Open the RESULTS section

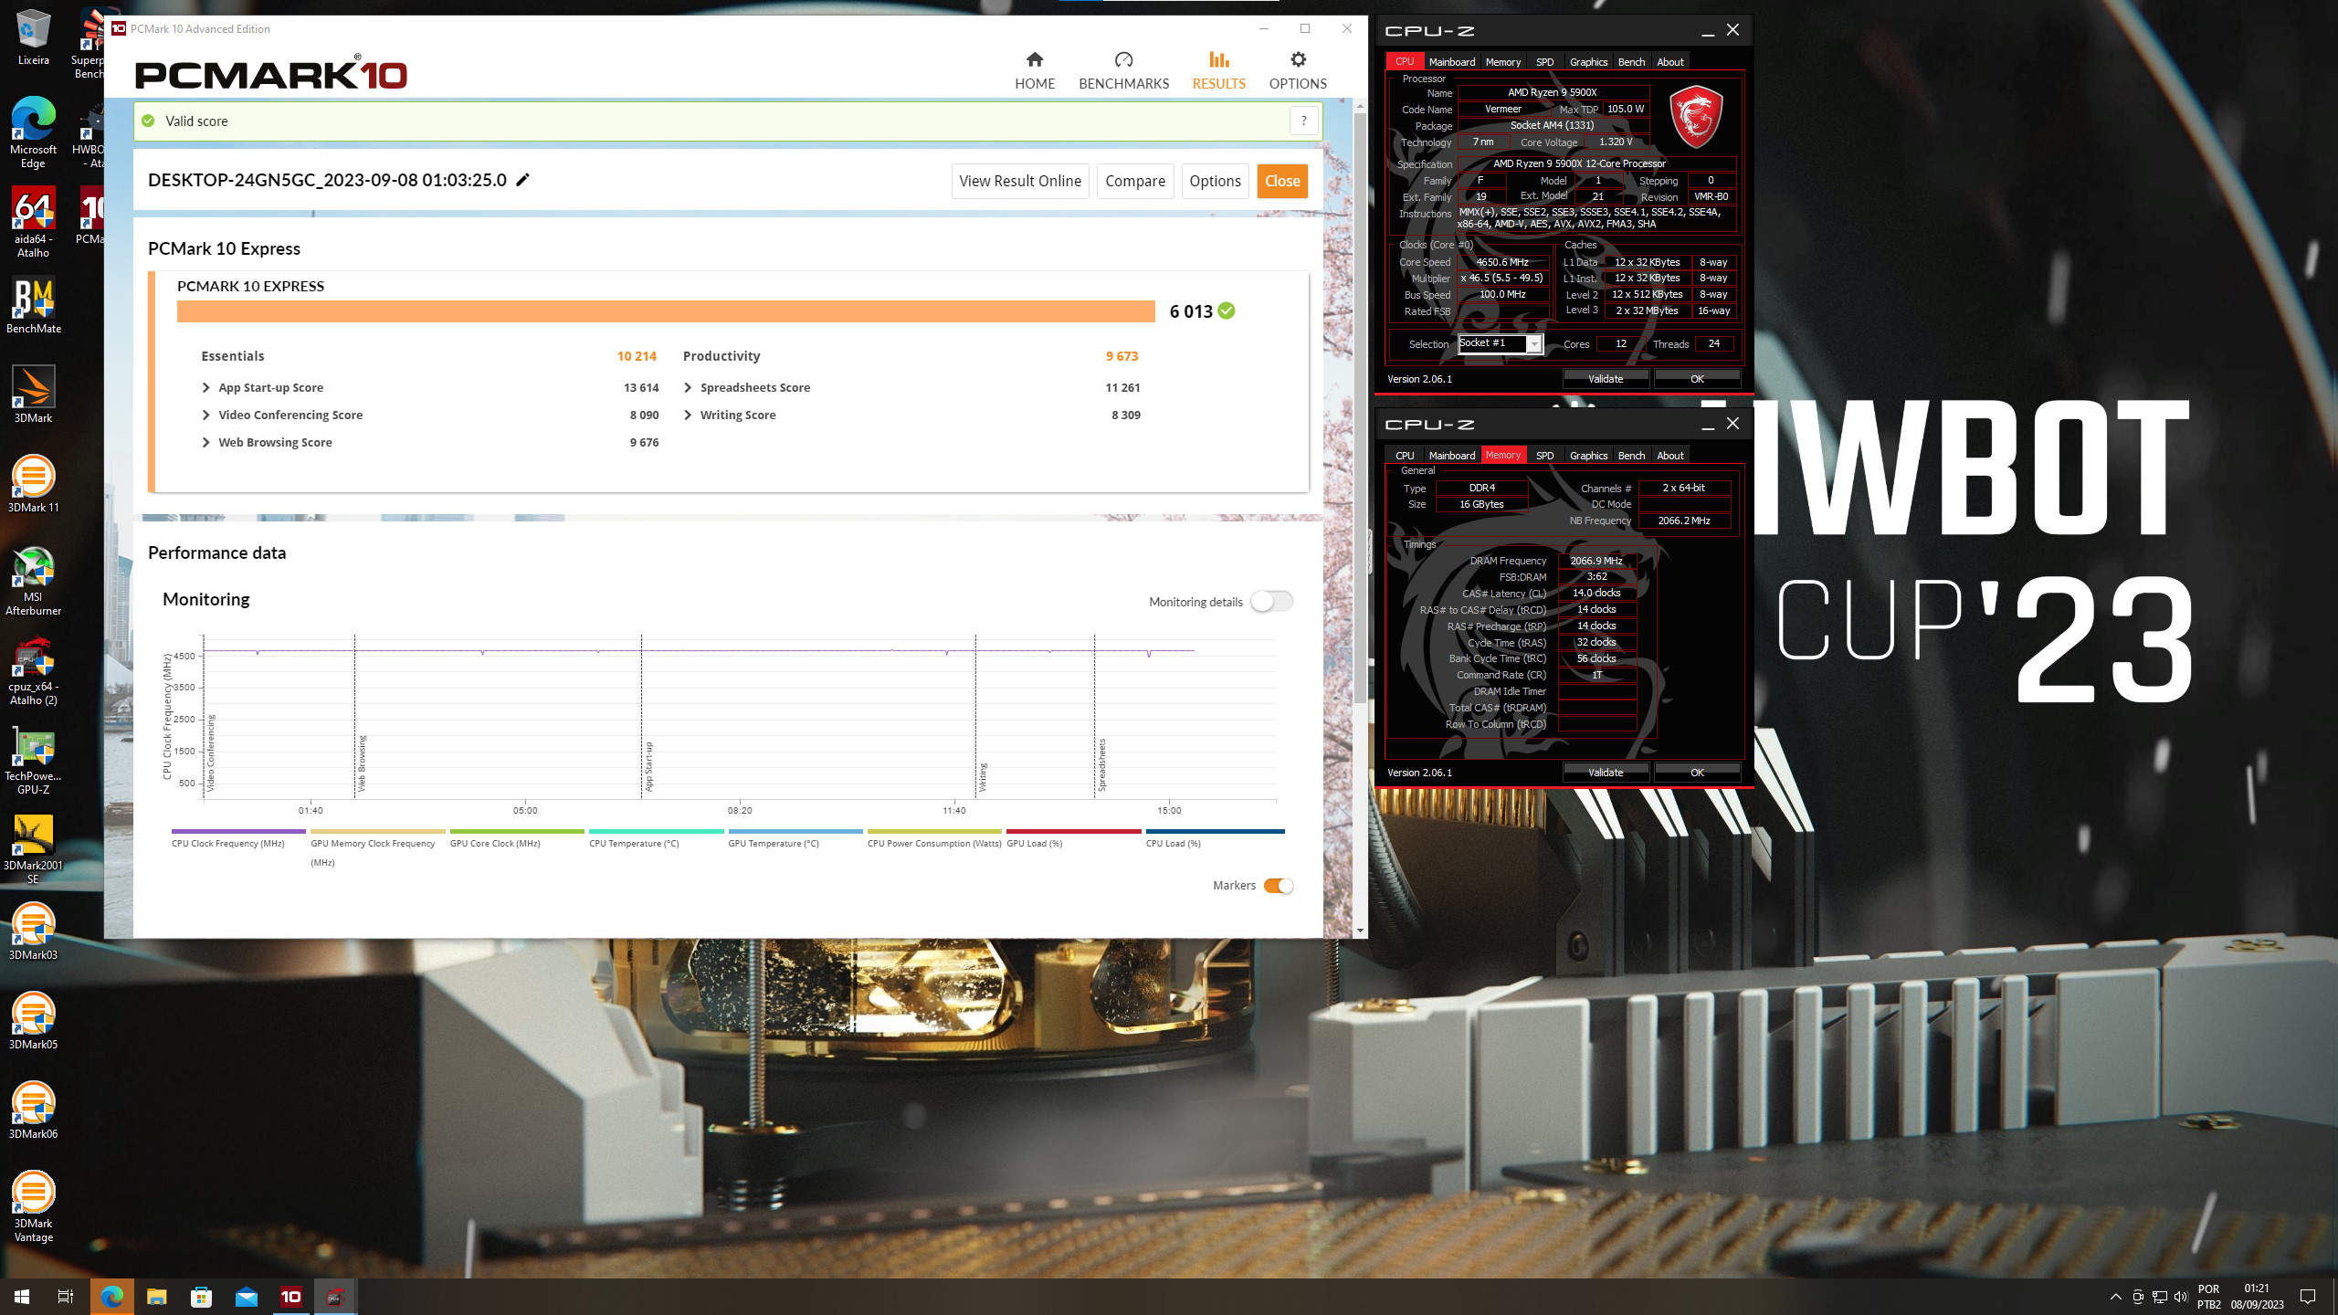(x=1218, y=70)
